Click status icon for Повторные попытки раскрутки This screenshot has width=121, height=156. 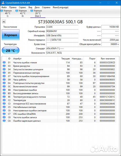4,83
